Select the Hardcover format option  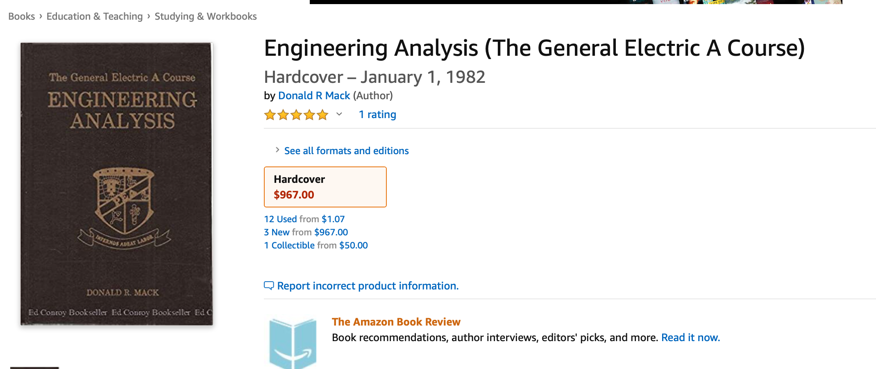(325, 187)
